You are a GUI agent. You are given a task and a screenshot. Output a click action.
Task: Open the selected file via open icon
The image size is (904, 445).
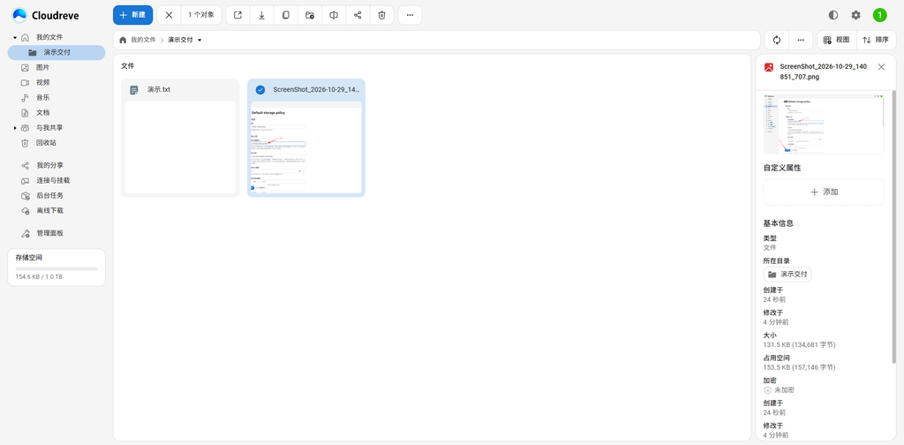(x=237, y=15)
